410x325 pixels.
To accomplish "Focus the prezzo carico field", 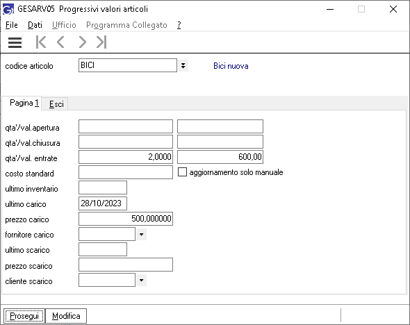I will pyautogui.click(x=126, y=219).
